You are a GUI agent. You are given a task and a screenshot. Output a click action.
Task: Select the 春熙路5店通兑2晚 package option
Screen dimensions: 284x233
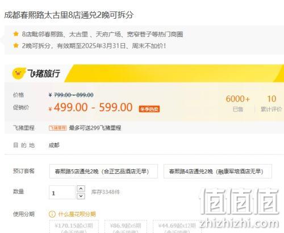[x=103, y=172]
